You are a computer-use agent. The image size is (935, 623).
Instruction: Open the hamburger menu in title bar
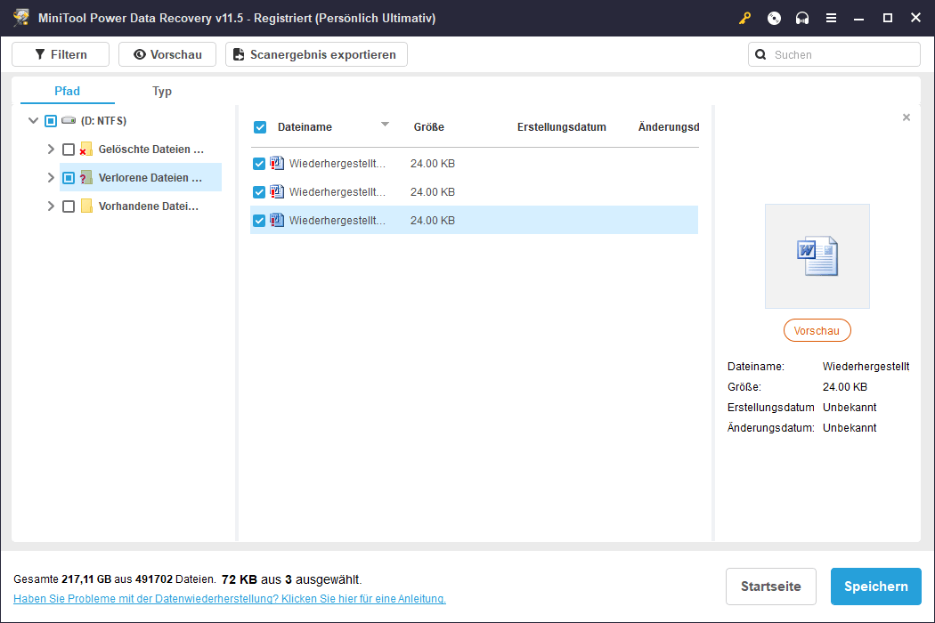(831, 18)
